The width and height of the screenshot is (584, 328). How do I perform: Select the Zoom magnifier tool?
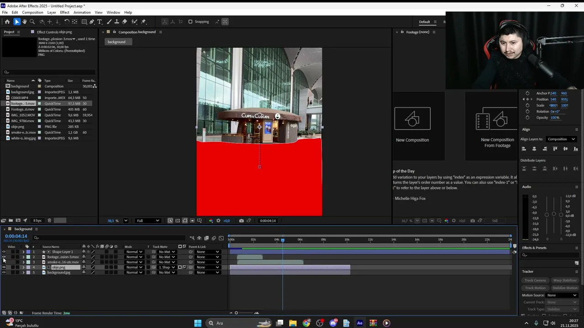point(32,21)
